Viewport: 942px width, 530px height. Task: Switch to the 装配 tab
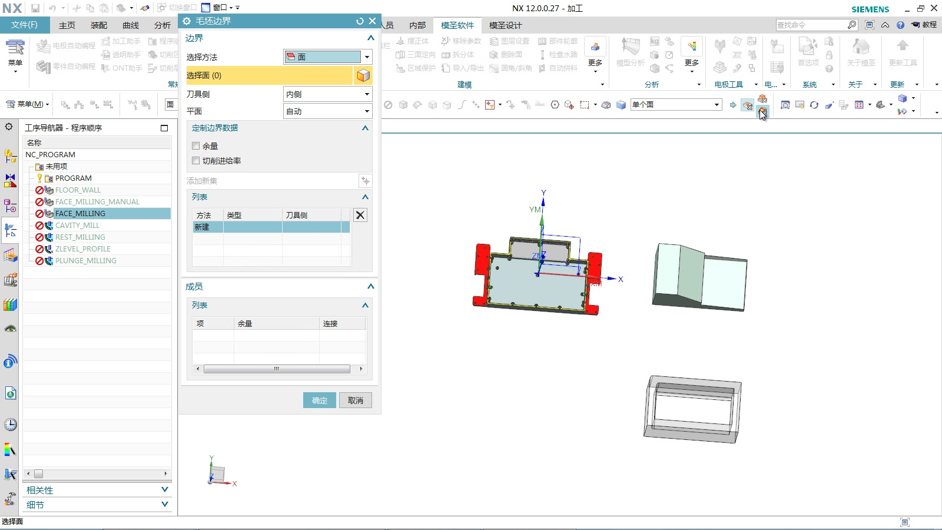(x=99, y=25)
